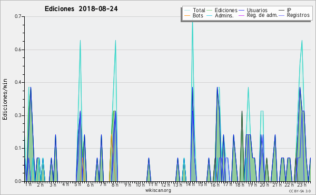Click the Ediciones/min y-axis title
Viewport: 316px width, 195px height.
[x=5, y=99]
